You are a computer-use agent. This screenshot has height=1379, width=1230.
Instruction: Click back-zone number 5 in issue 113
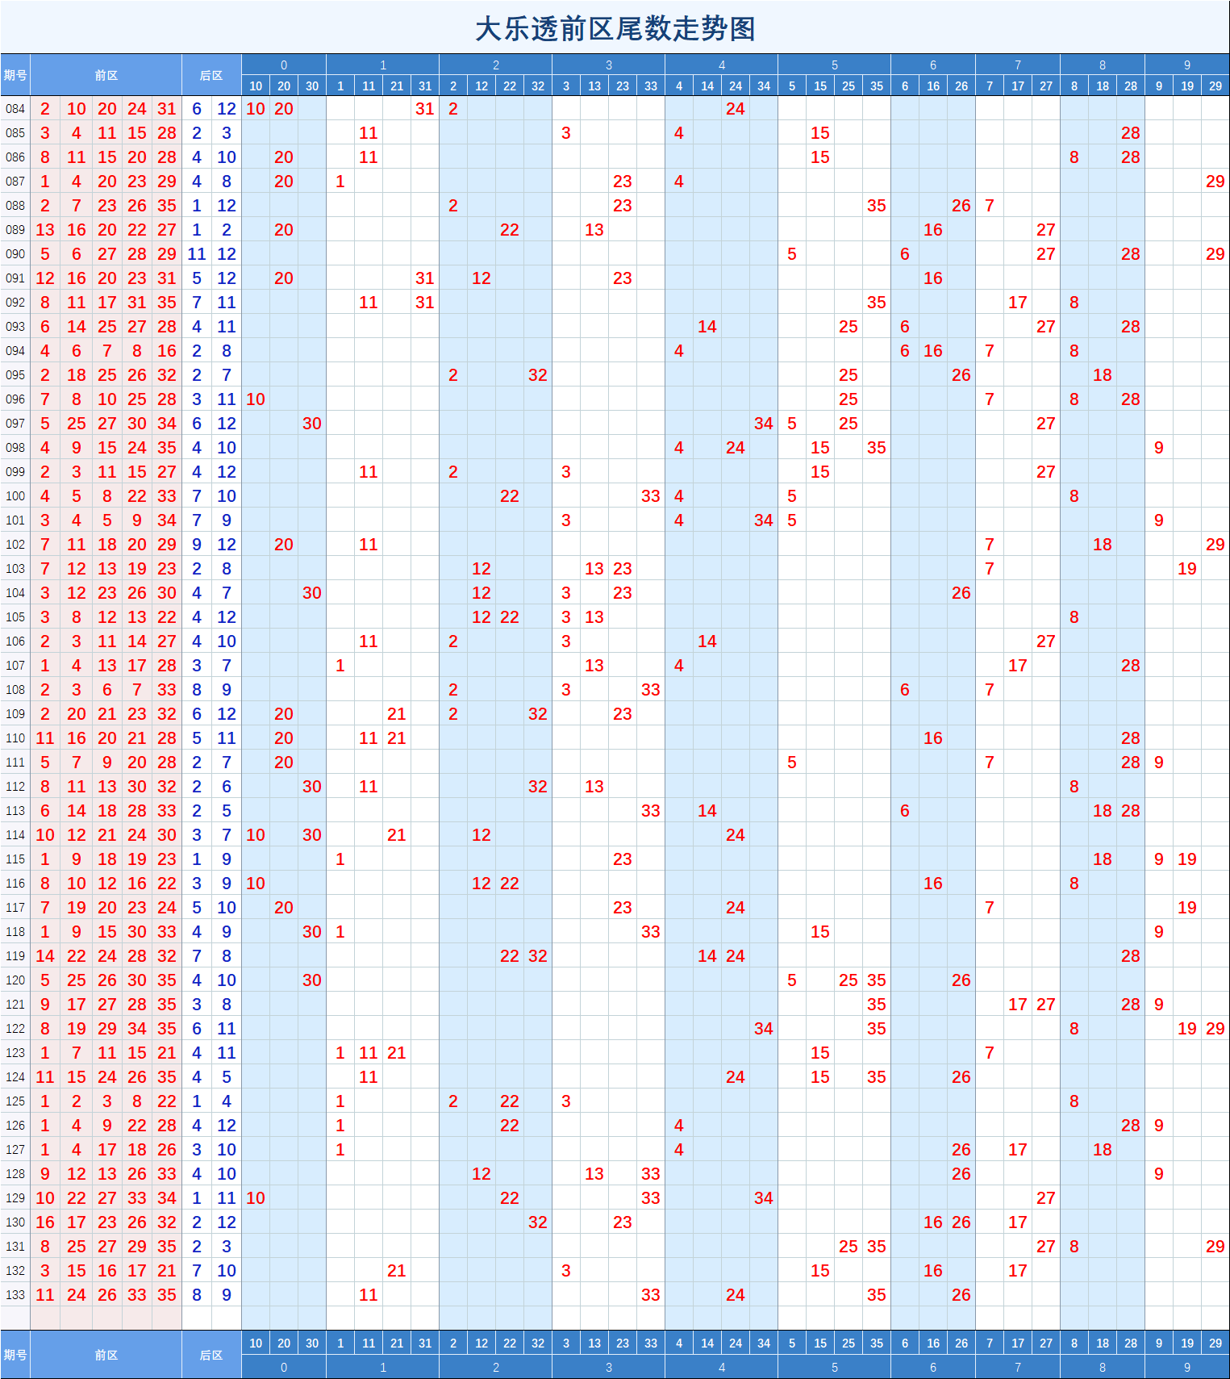[x=227, y=811]
